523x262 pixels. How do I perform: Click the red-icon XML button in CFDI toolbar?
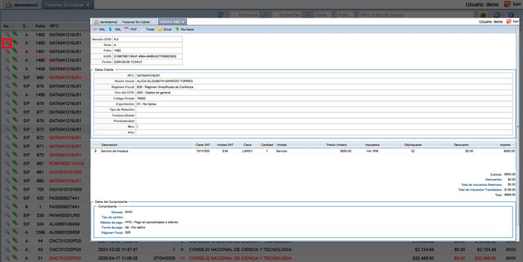(x=99, y=29)
